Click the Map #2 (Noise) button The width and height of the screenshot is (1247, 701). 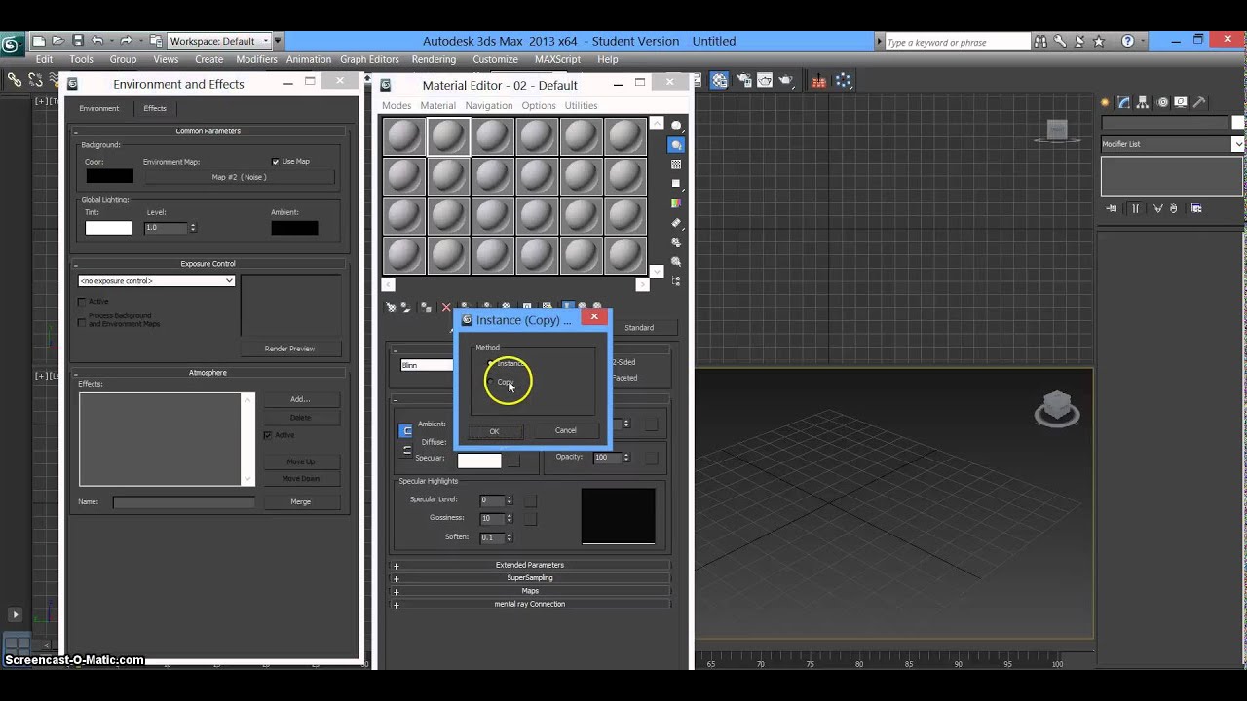pos(239,177)
